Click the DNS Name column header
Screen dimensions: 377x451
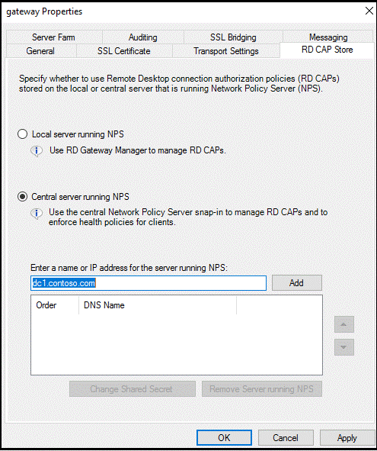pos(158,305)
